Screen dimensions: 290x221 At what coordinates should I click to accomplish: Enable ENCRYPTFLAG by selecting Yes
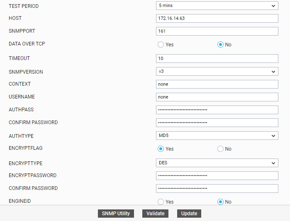161,149
